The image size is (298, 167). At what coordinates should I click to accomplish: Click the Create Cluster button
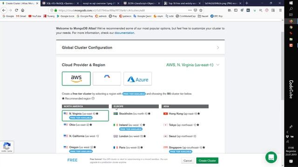pos(207,161)
